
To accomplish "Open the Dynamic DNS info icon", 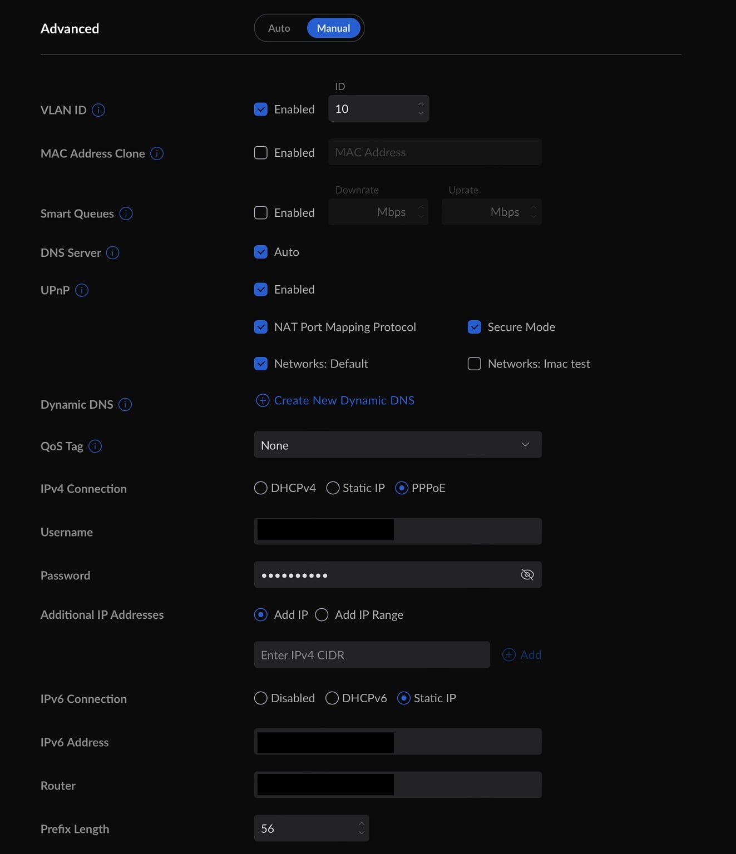I will 125,405.
